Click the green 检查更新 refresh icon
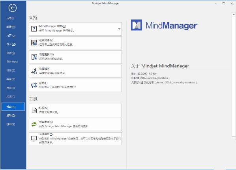The height and width of the screenshot is (170, 236). [34, 124]
